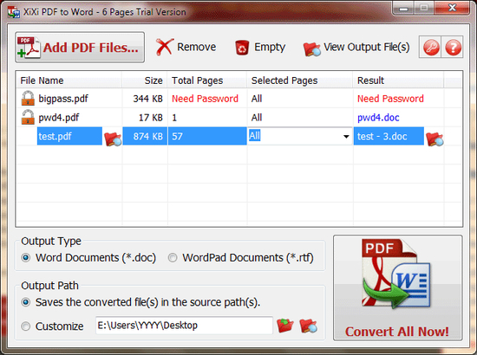Screen dimensions: 477x355
Task: Select WordPad Documents (*.rtf) output type
Action: point(240,258)
